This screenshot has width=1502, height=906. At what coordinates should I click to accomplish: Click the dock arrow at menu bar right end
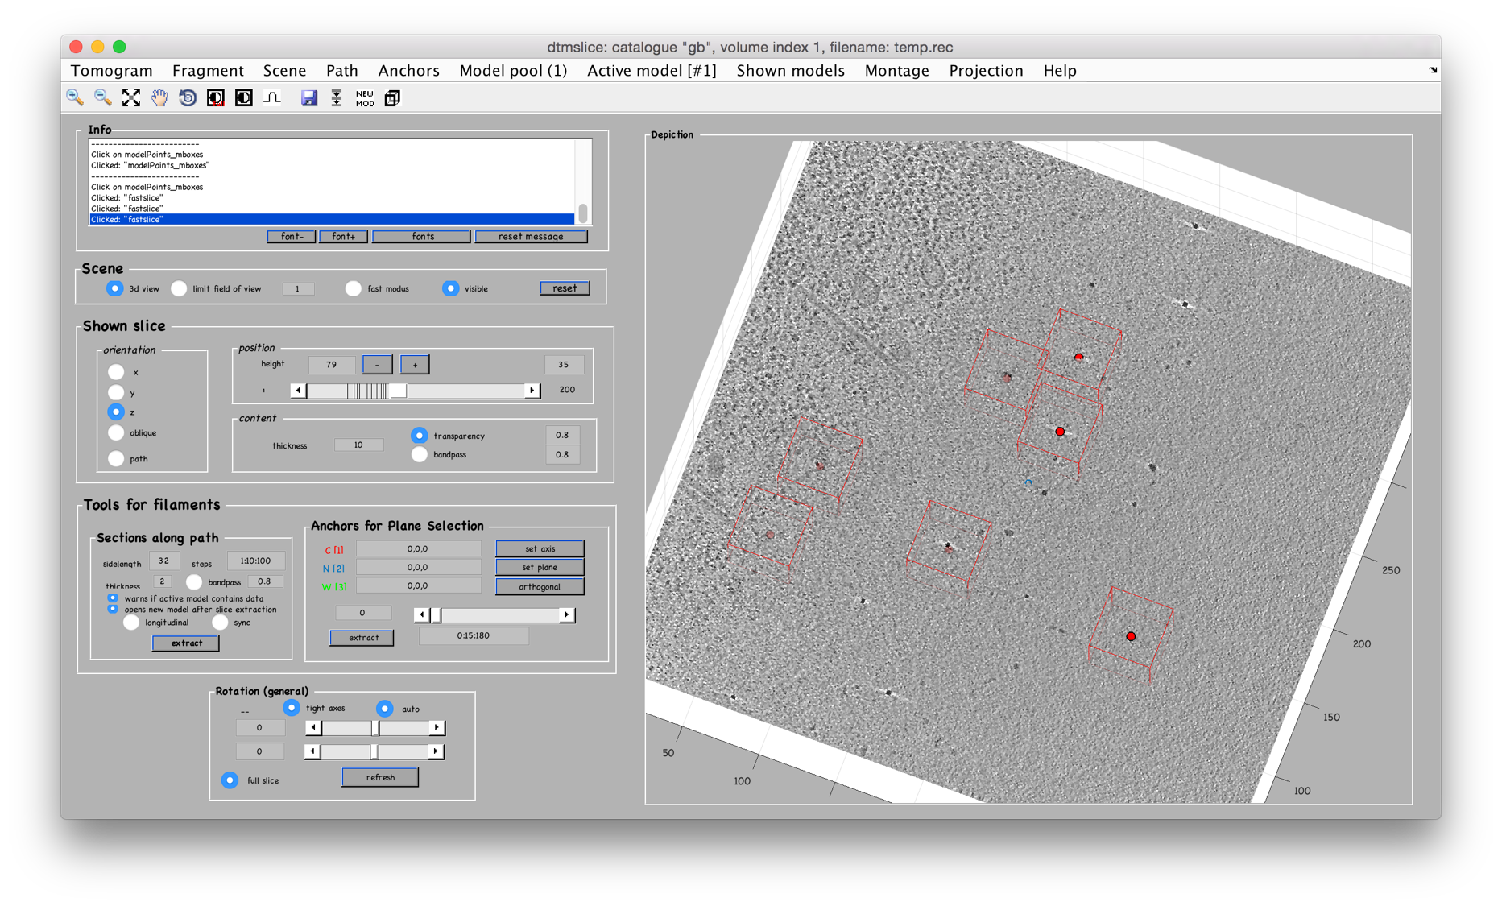pos(1433,71)
